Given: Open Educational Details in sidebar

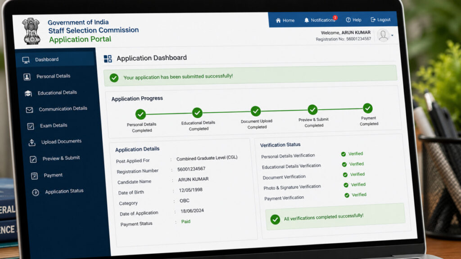Looking at the screenshot, I should pos(58,93).
